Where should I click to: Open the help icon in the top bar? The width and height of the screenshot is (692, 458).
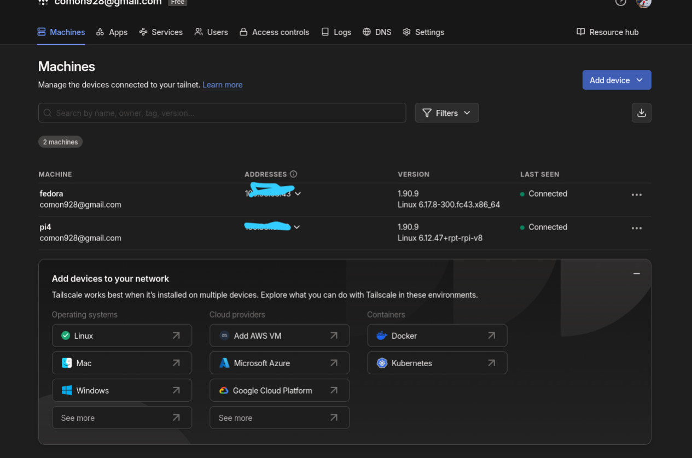point(620,3)
